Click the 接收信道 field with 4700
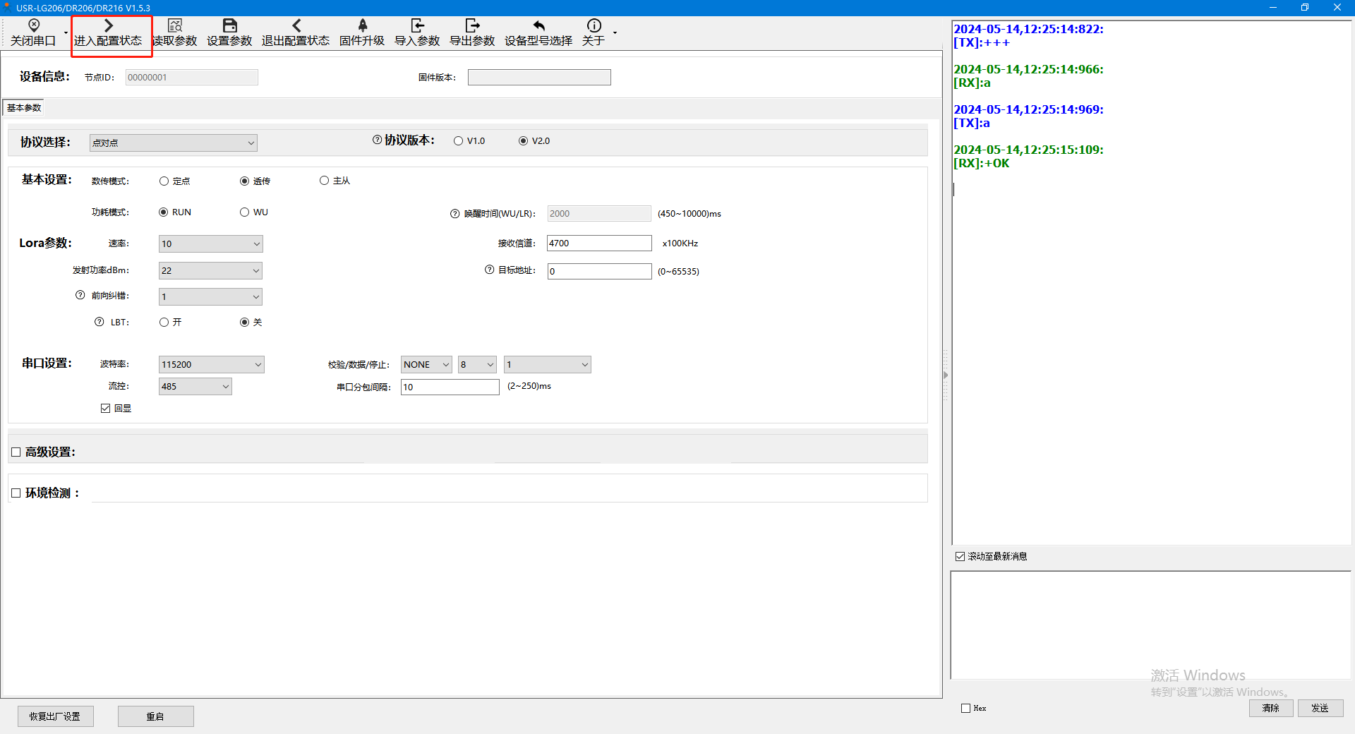Viewport: 1355px width, 734px height. pos(599,243)
